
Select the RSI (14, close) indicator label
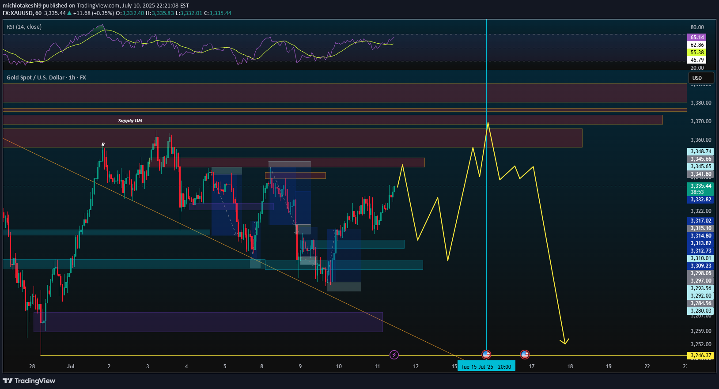[x=24, y=27]
